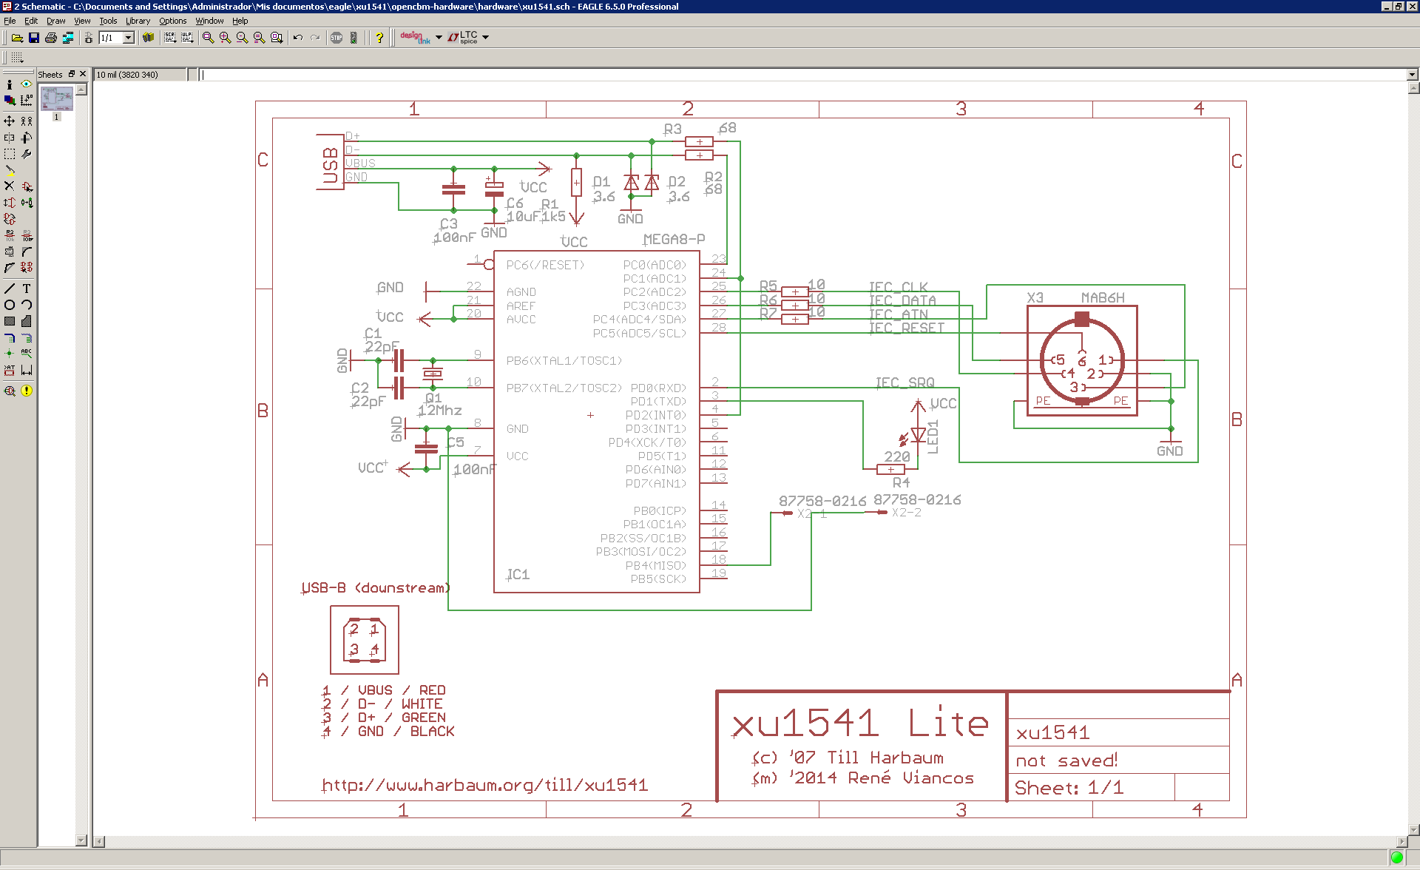Select the Delete tool (X icon)
Image resolution: width=1420 pixels, height=870 pixels.
[9, 186]
